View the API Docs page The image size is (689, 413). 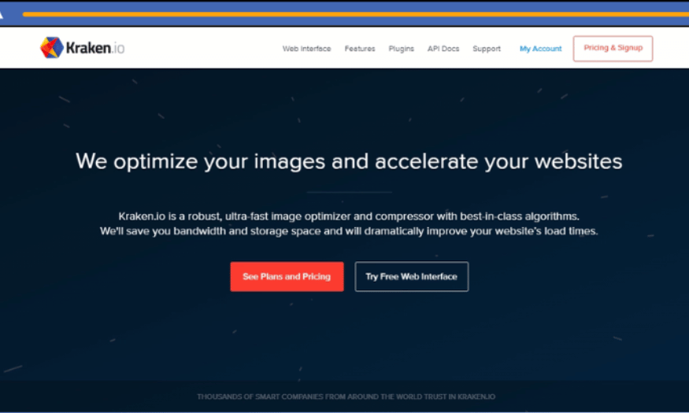click(443, 49)
